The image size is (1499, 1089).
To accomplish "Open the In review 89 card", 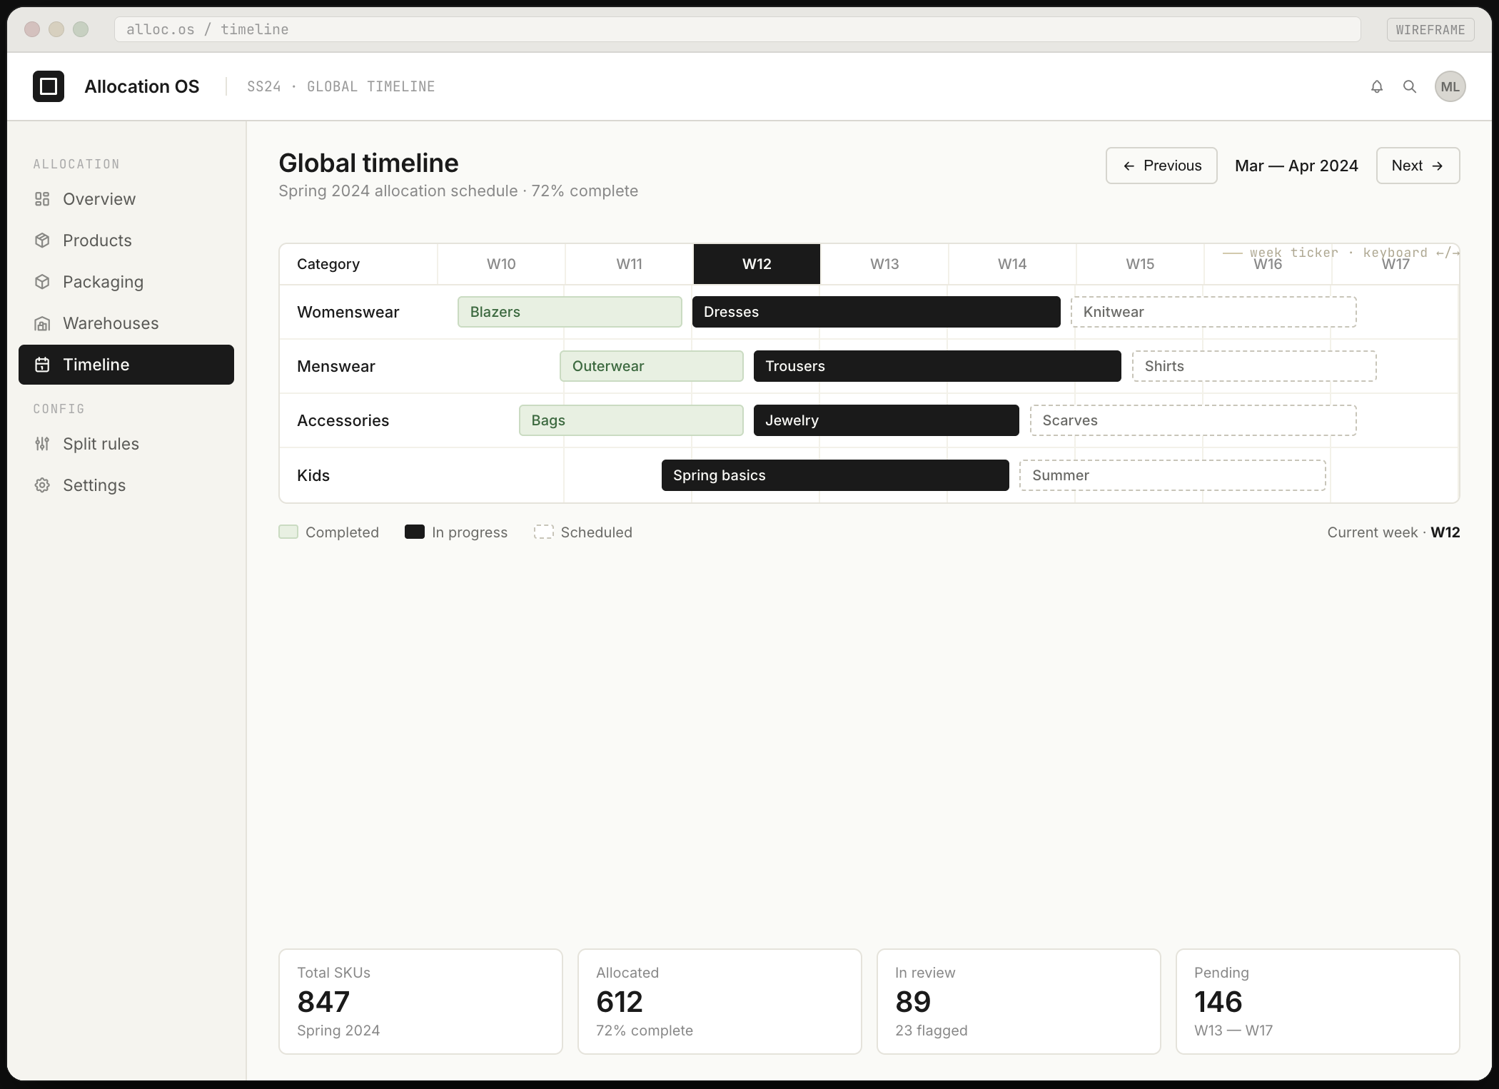I will [x=1019, y=1001].
